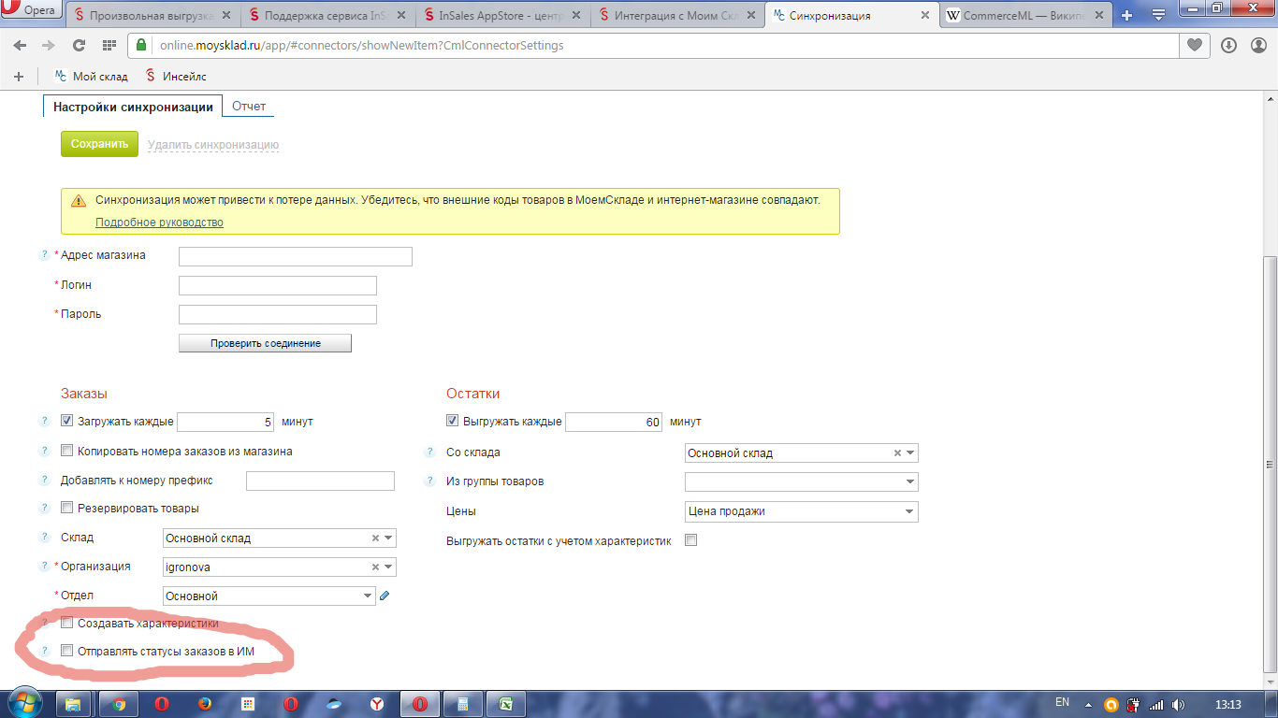Expand the Склад dropdown under Заказы
Image resolution: width=1278 pixels, height=718 pixels.
pyautogui.click(x=389, y=538)
